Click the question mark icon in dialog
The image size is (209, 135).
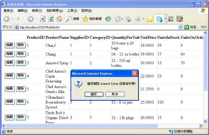coord(78,84)
